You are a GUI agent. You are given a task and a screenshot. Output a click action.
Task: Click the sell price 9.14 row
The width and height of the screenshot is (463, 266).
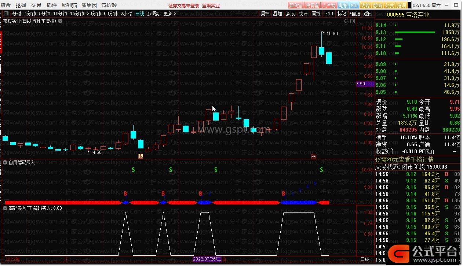pos(418,25)
